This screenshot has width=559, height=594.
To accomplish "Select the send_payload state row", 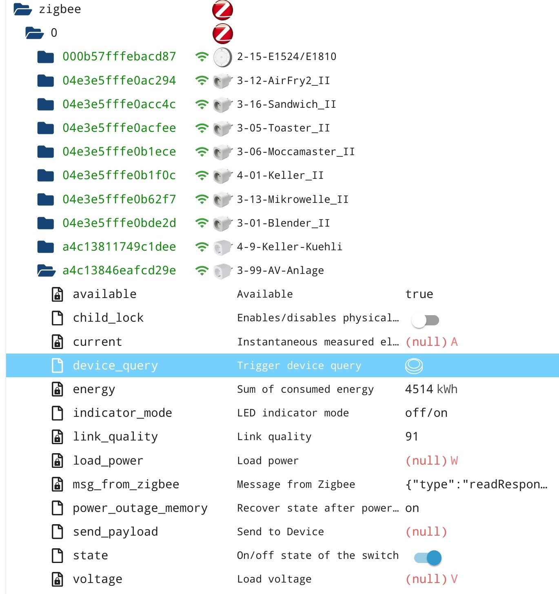I will (282, 532).
